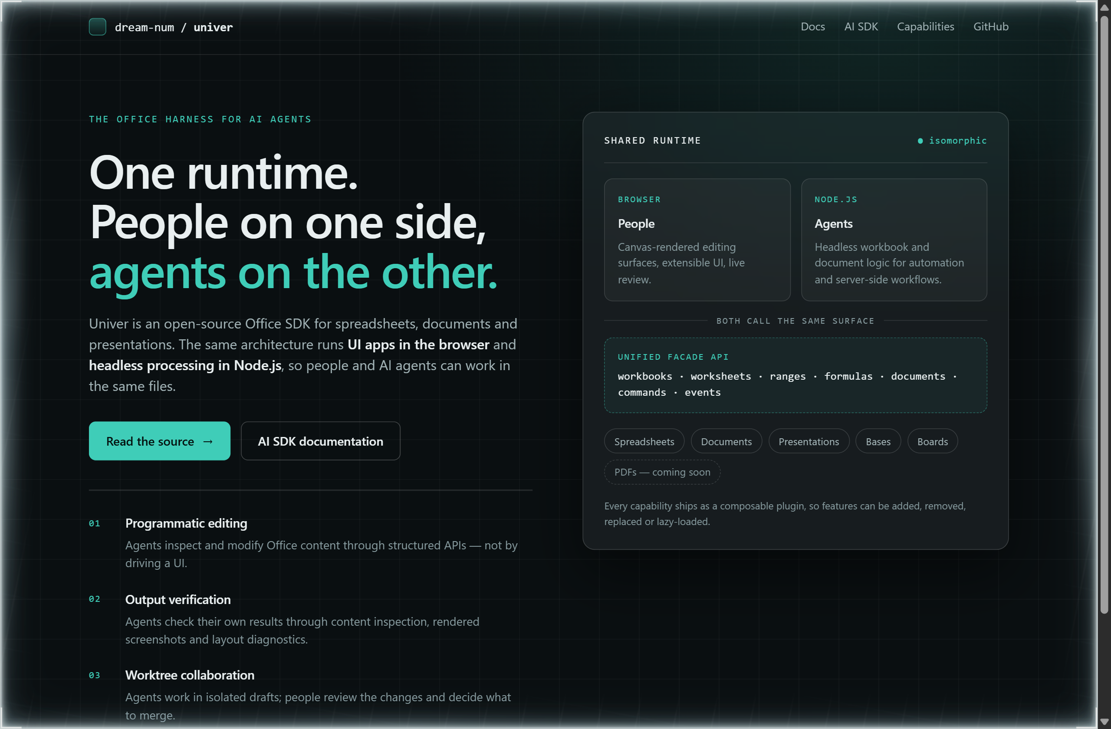This screenshot has height=729, width=1111.
Task: Open Docs in the top navigation
Action: coord(813,26)
